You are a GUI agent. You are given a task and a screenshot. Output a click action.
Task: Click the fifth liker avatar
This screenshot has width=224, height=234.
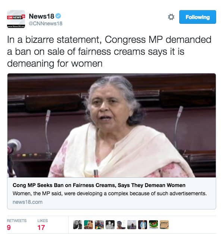121,225
